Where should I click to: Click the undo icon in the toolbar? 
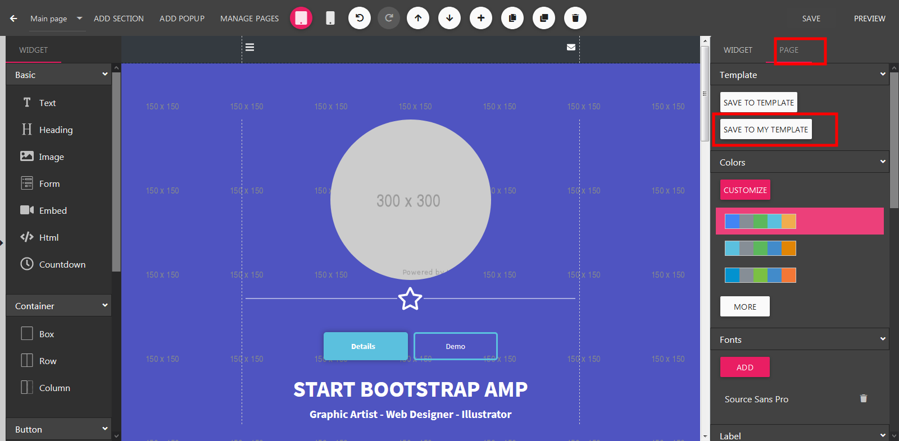[360, 18]
